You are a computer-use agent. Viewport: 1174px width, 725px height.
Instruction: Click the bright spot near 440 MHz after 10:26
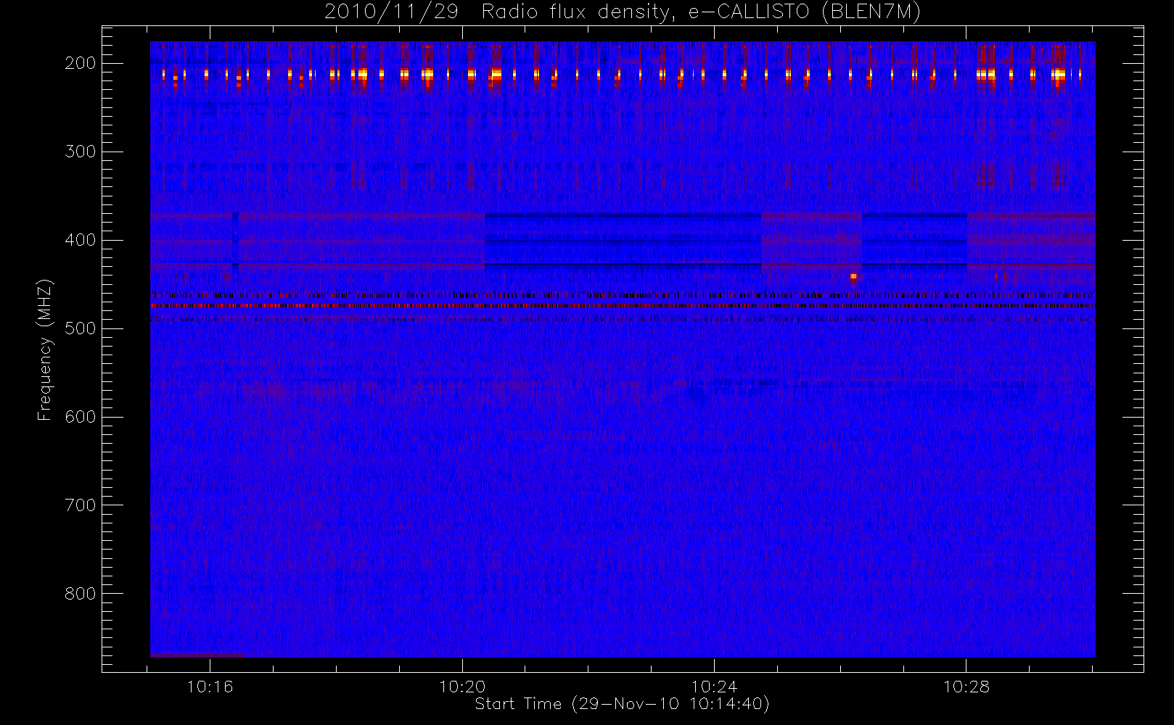853,276
